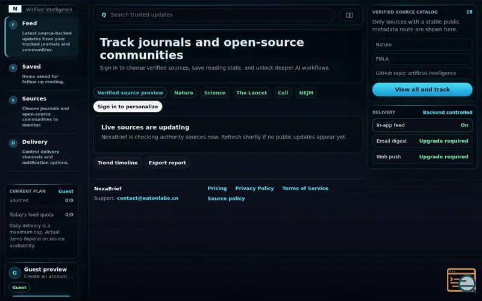Open the Pricing footer link
The width and height of the screenshot is (482, 301).
[217, 188]
